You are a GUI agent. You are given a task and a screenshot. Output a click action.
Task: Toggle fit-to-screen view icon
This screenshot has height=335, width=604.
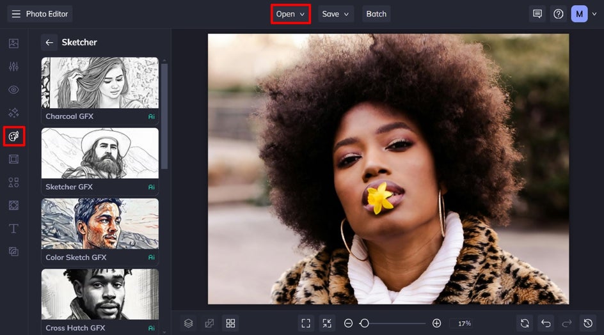click(306, 323)
